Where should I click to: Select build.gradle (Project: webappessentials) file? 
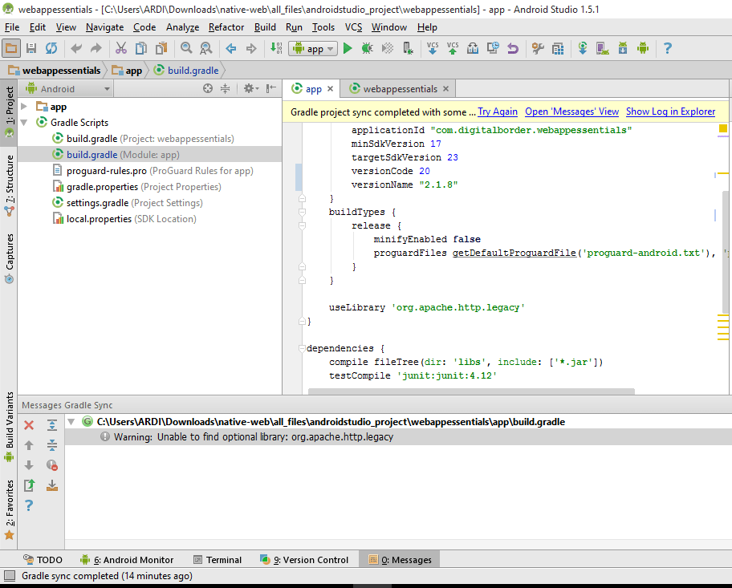(x=150, y=139)
